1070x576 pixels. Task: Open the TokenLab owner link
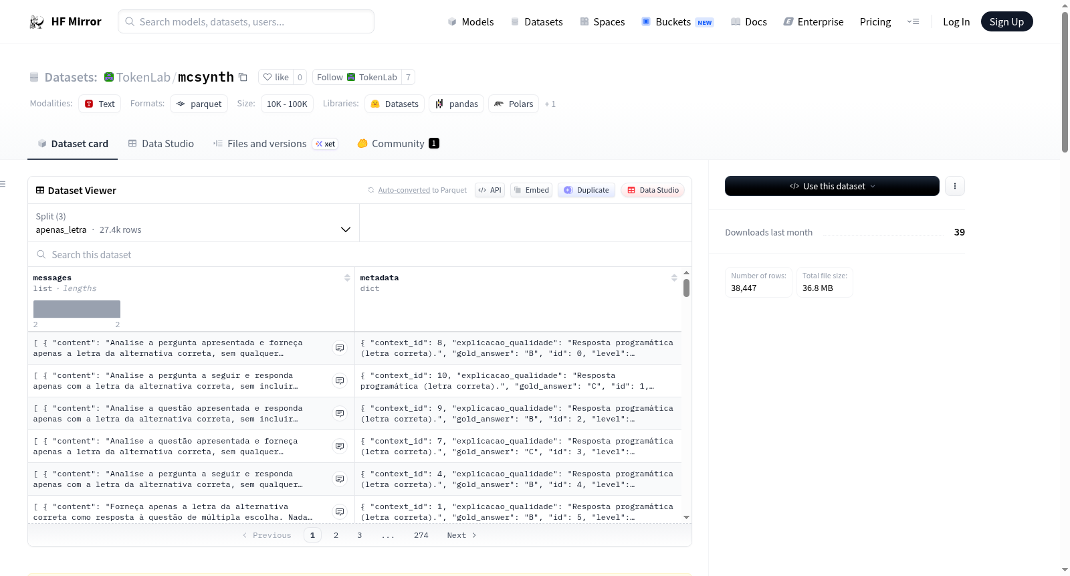(x=143, y=77)
